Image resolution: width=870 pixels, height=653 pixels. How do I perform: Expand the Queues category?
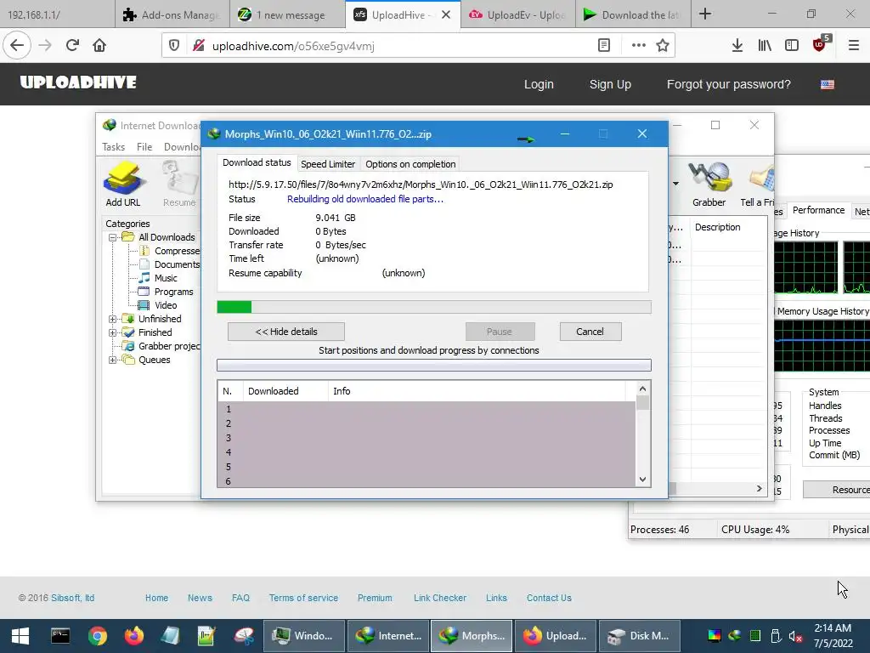113,360
